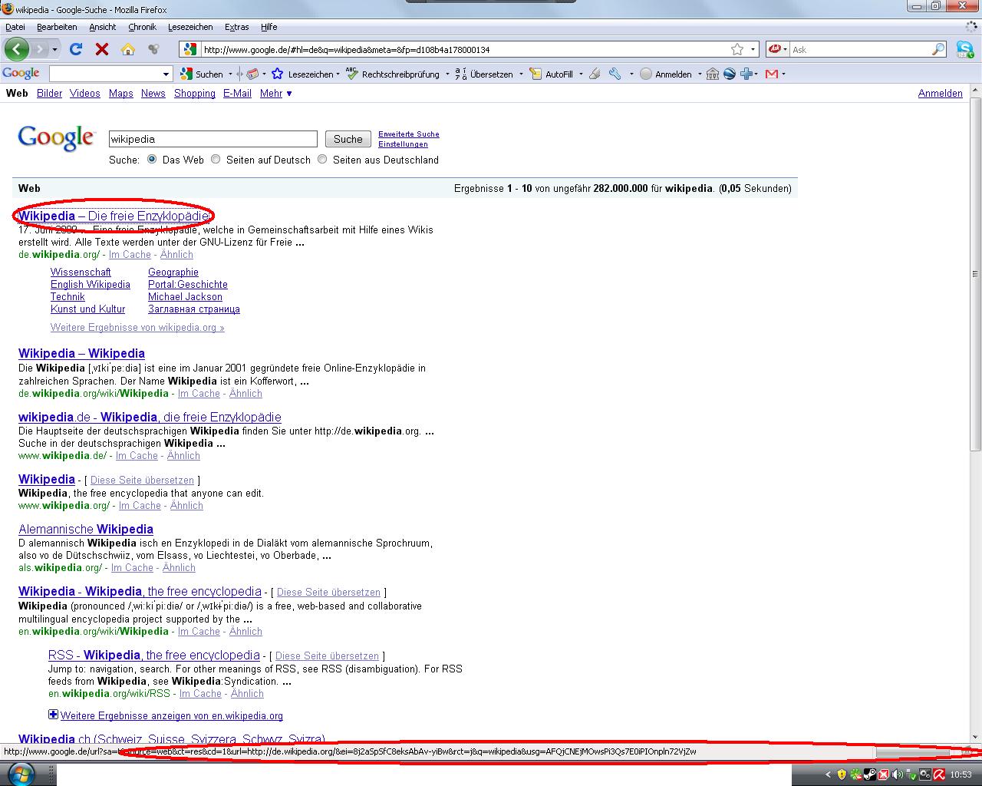Click the green Back arrow button

(x=16, y=49)
